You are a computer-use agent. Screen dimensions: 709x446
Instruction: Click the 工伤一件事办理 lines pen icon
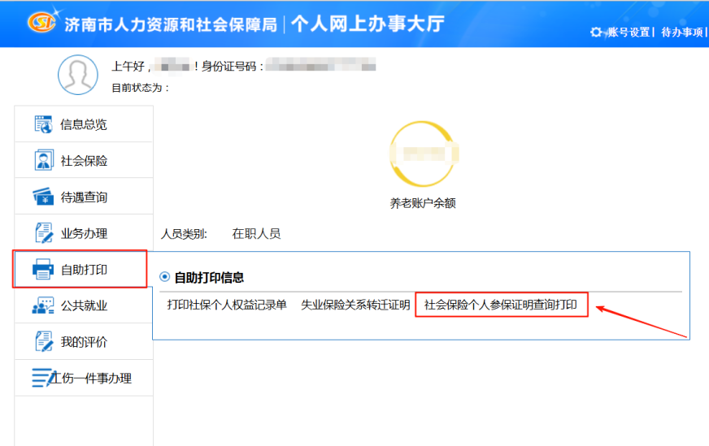[43, 378]
